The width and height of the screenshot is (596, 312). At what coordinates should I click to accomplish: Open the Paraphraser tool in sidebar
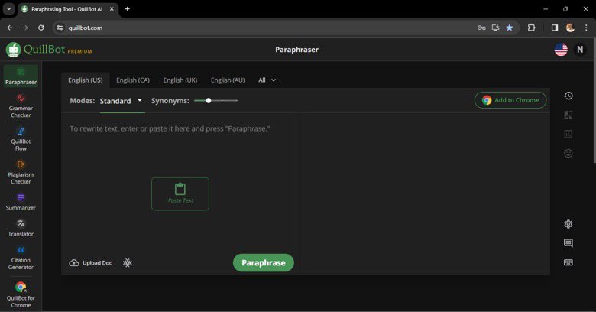[x=21, y=76]
